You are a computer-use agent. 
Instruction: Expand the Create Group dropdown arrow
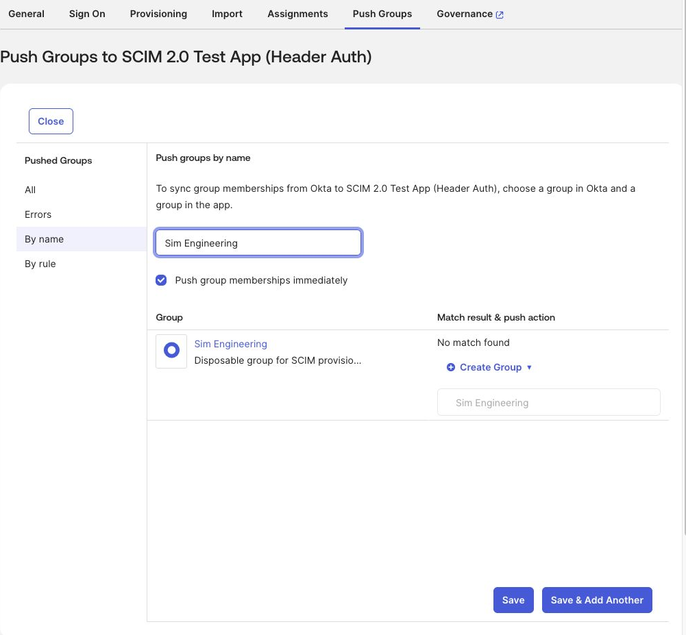[x=529, y=367]
